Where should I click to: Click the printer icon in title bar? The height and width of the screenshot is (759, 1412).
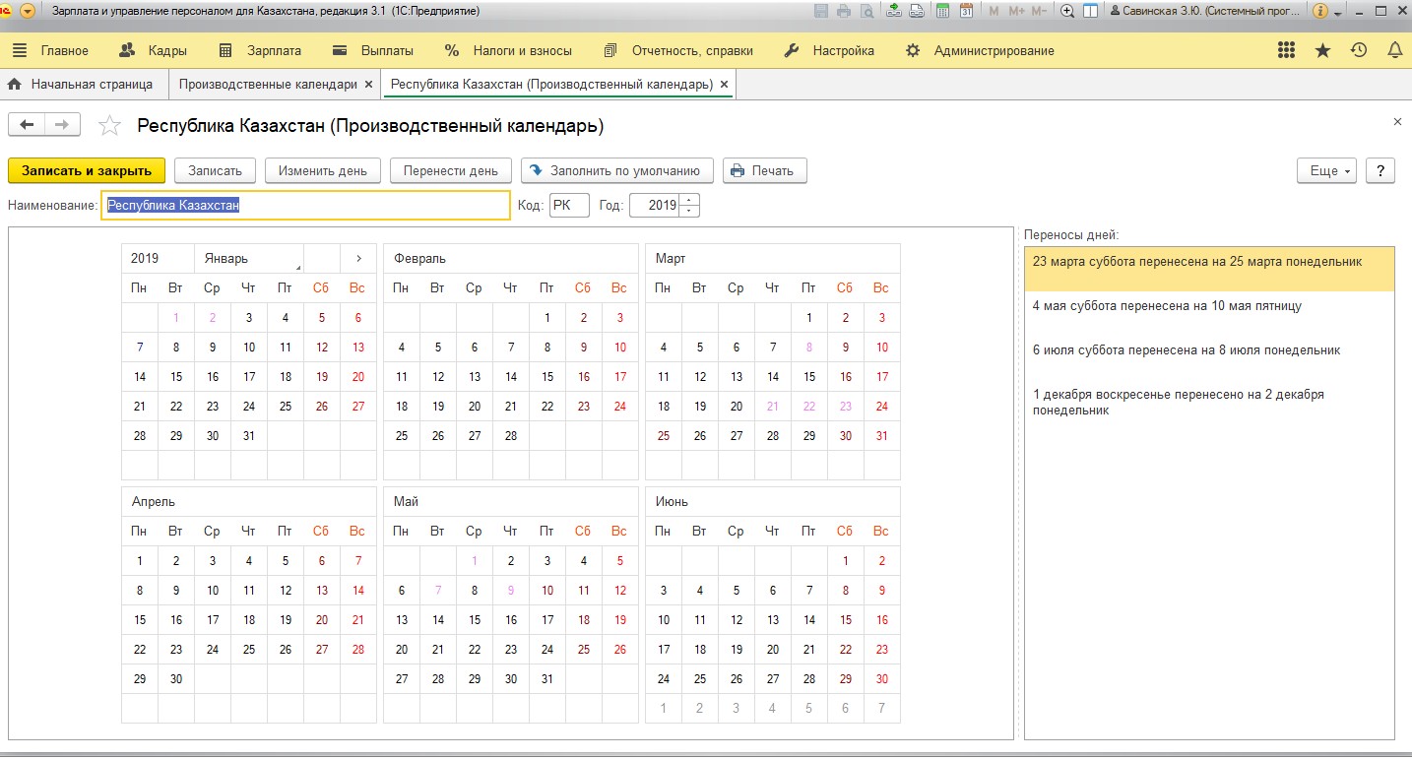coord(844,11)
